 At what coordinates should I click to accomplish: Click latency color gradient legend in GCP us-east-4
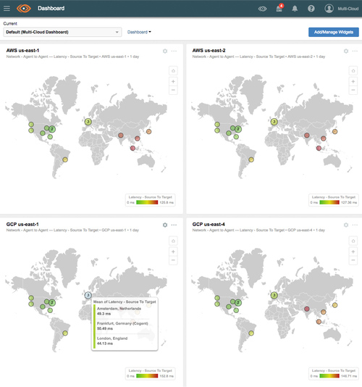click(329, 376)
